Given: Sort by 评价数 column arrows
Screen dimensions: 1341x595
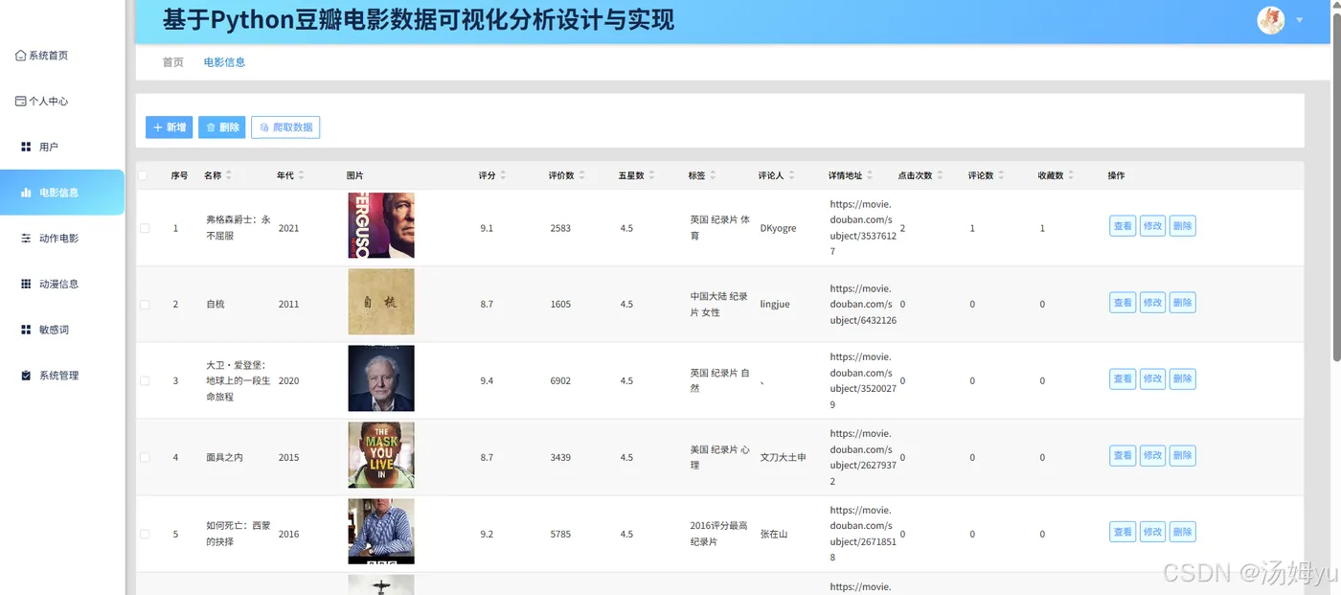Looking at the screenshot, I should click(581, 175).
